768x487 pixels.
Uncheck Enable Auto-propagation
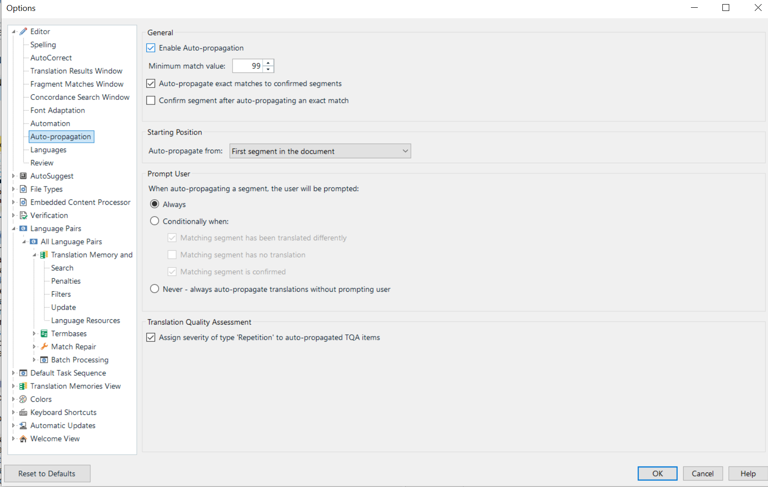150,47
